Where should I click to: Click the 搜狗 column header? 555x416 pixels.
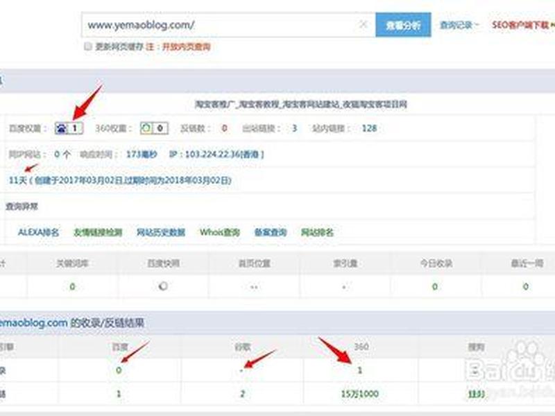coord(476,347)
